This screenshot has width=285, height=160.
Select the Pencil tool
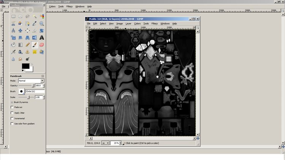click(x=27, y=45)
